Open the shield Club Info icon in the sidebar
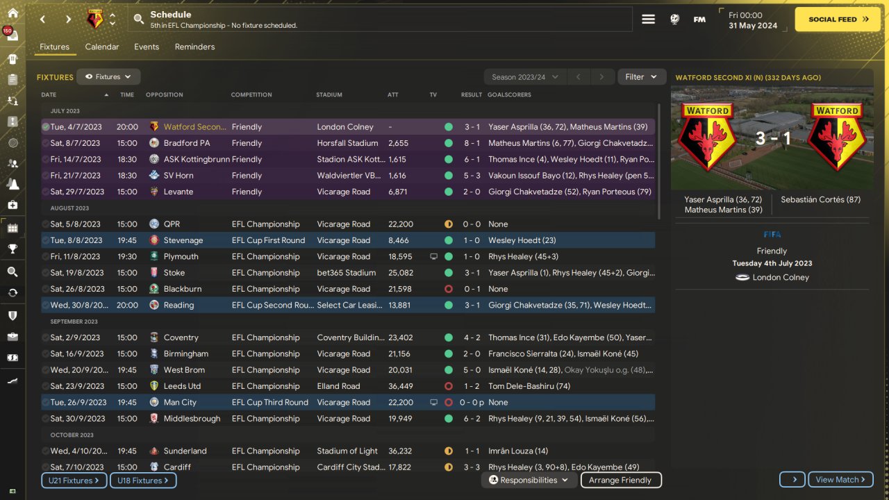889x500 pixels. 13,315
